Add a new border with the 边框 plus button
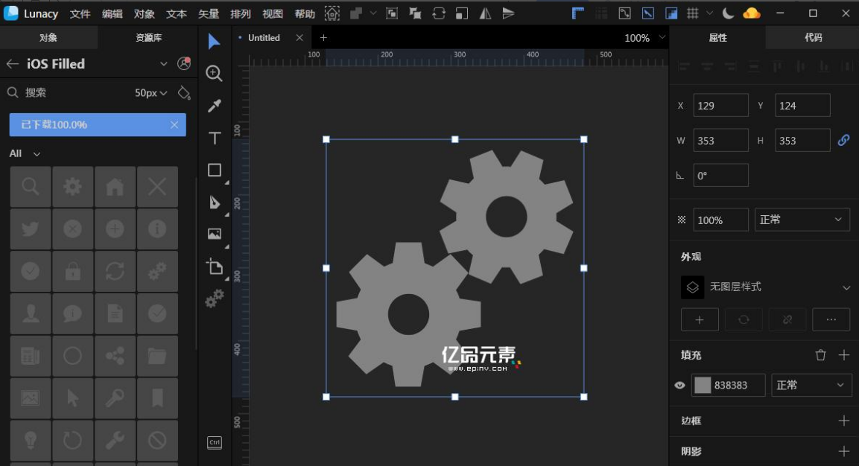This screenshot has height=466, width=859. pyautogui.click(x=843, y=421)
